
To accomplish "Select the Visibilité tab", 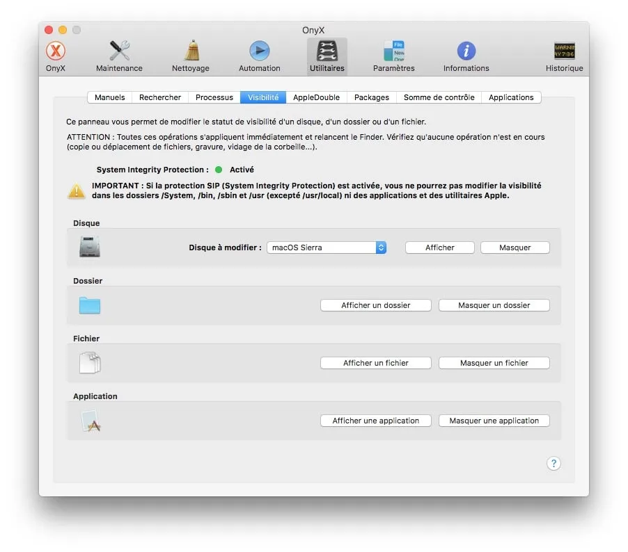I will pos(263,97).
